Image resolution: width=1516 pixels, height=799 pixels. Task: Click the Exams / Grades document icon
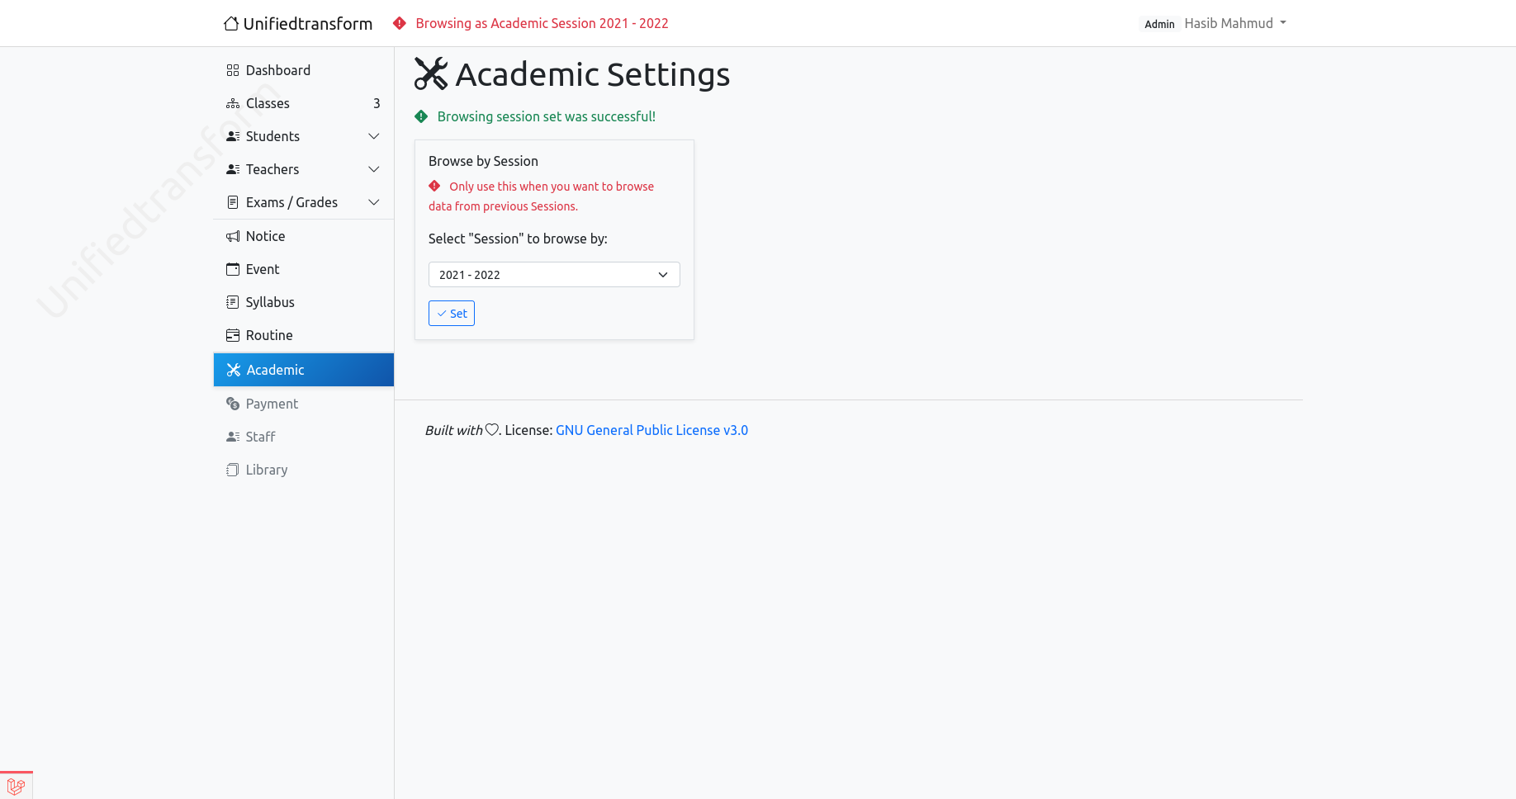point(233,202)
